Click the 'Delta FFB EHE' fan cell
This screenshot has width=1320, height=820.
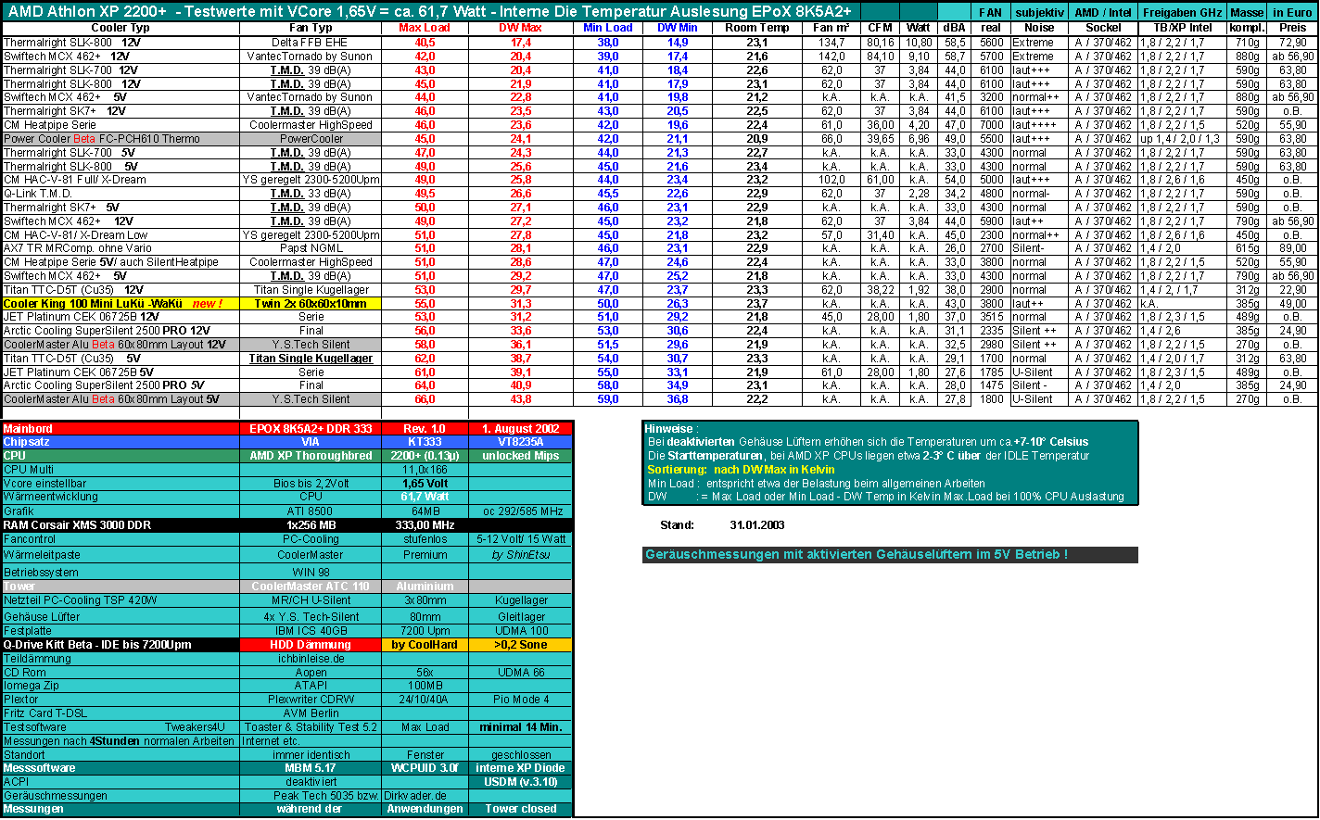(311, 43)
